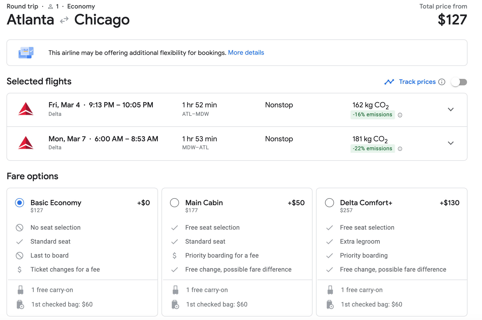Click the Delta logo on outbound flight
Image resolution: width=482 pixels, height=320 pixels.
(x=26, y=109)
